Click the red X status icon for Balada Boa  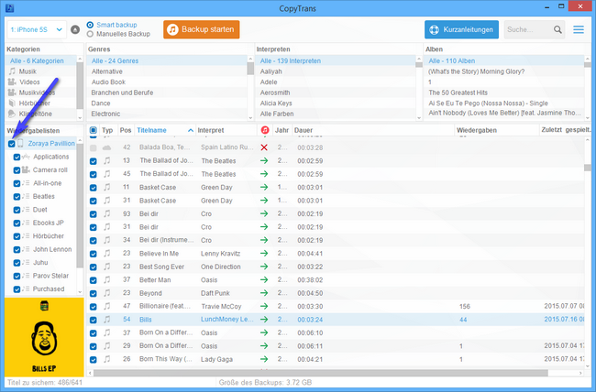click(x=264, y=147)
